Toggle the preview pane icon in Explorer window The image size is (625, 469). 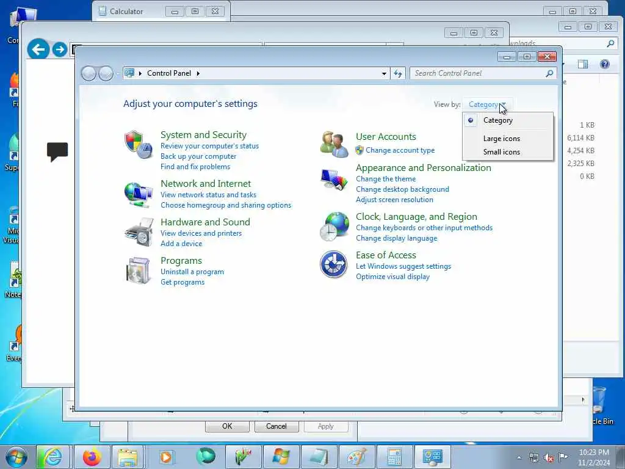(583, 64)
